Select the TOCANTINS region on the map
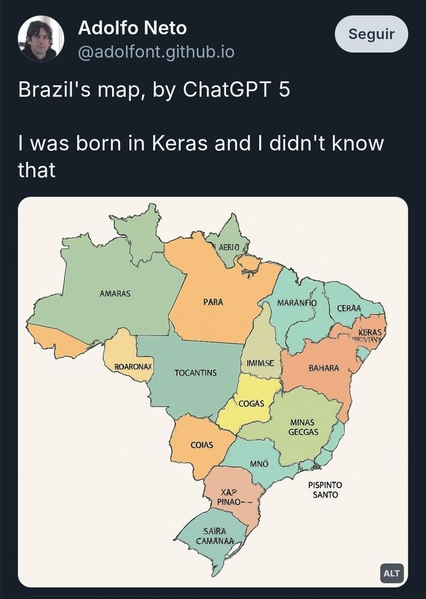Viewport: 426px width, 599px height. point(196,373)
